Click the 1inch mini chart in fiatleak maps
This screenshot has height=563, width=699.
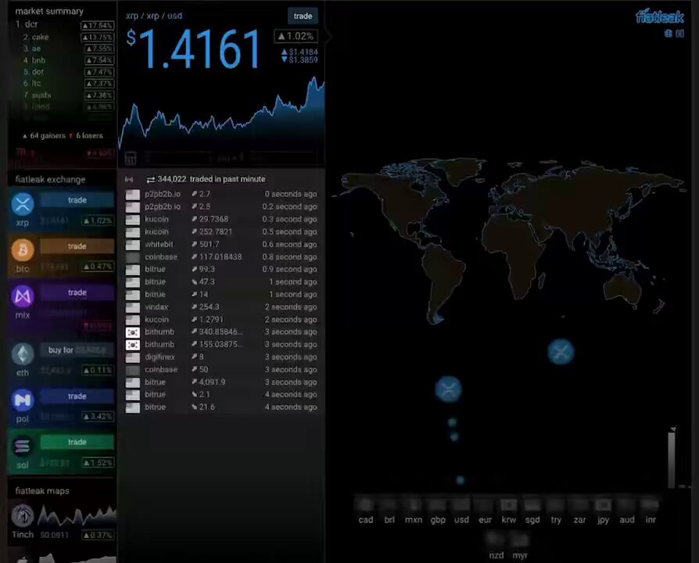[77, 515]
